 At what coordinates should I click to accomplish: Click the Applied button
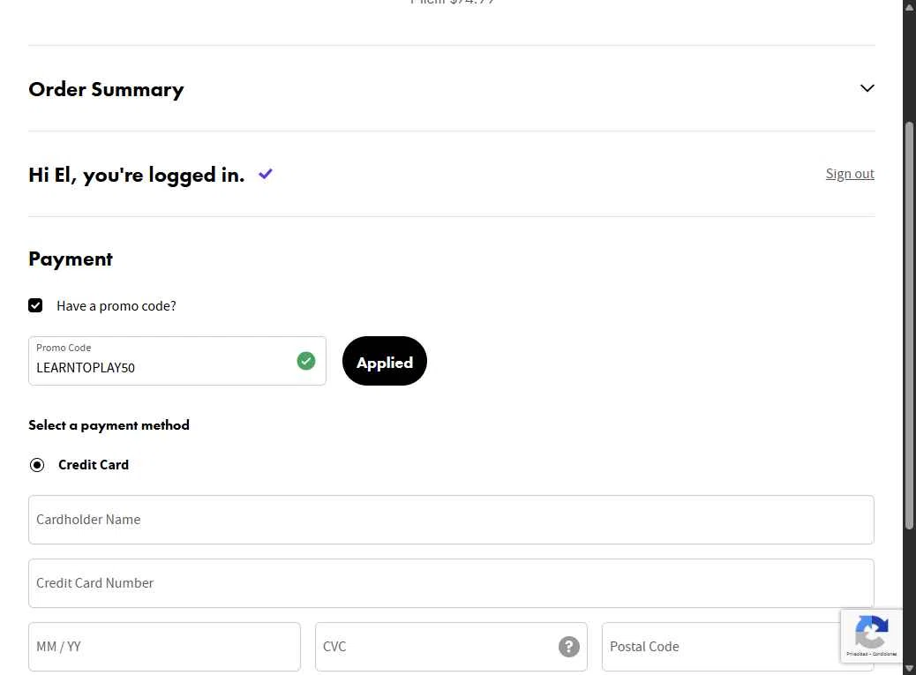click(385, 361)
